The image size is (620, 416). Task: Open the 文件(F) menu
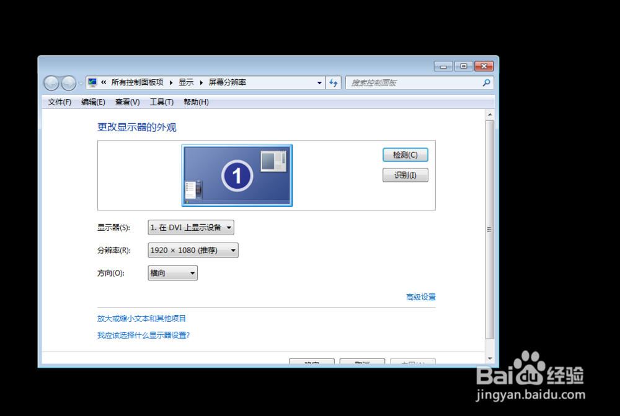point(60,102)
